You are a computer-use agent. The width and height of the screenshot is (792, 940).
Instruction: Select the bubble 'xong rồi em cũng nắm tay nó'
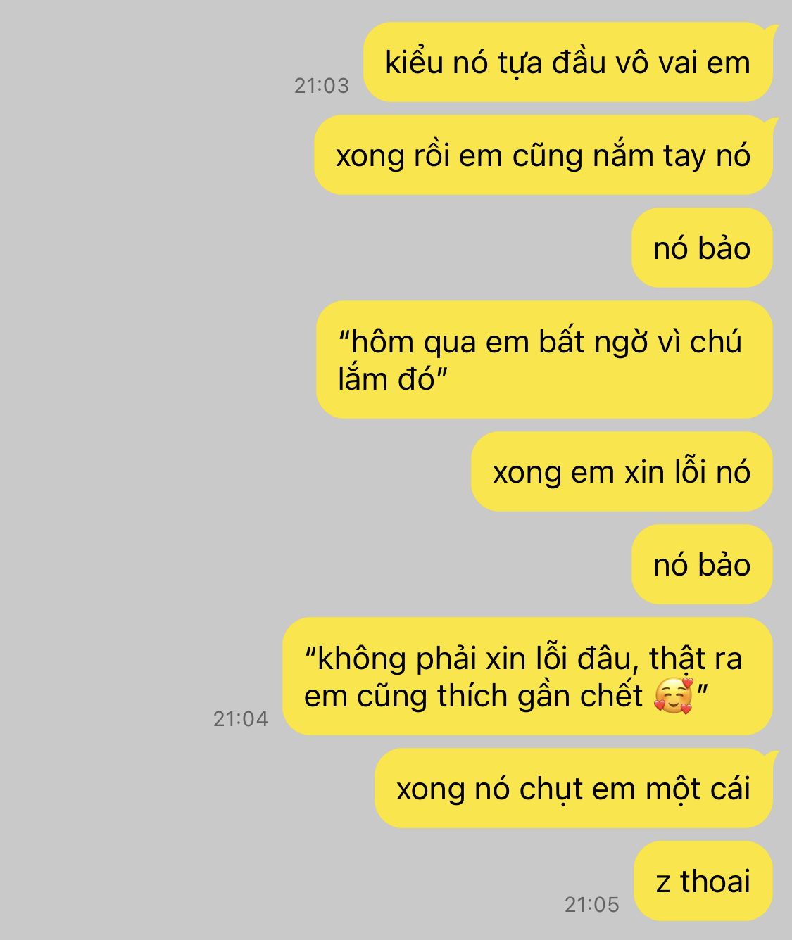point(543,155)
